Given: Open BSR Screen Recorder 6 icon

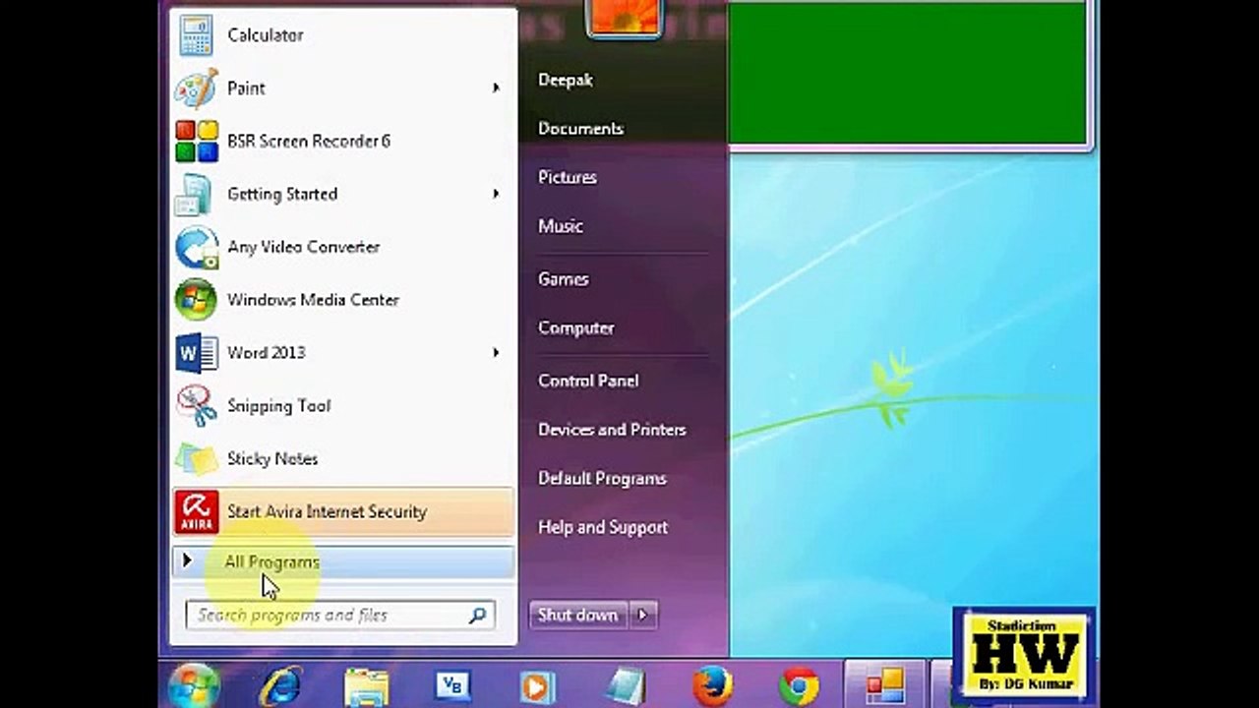Looking at the screenshot, I should pos(197,142).
